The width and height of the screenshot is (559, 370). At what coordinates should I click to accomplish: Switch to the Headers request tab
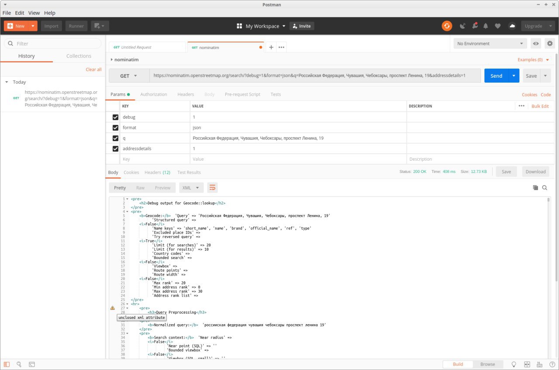pyautogui.click(x=186, y=94)
